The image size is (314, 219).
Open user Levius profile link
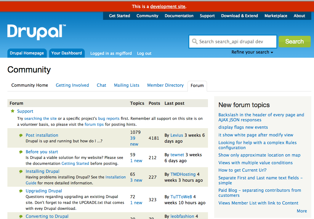[x=177, y=135]
